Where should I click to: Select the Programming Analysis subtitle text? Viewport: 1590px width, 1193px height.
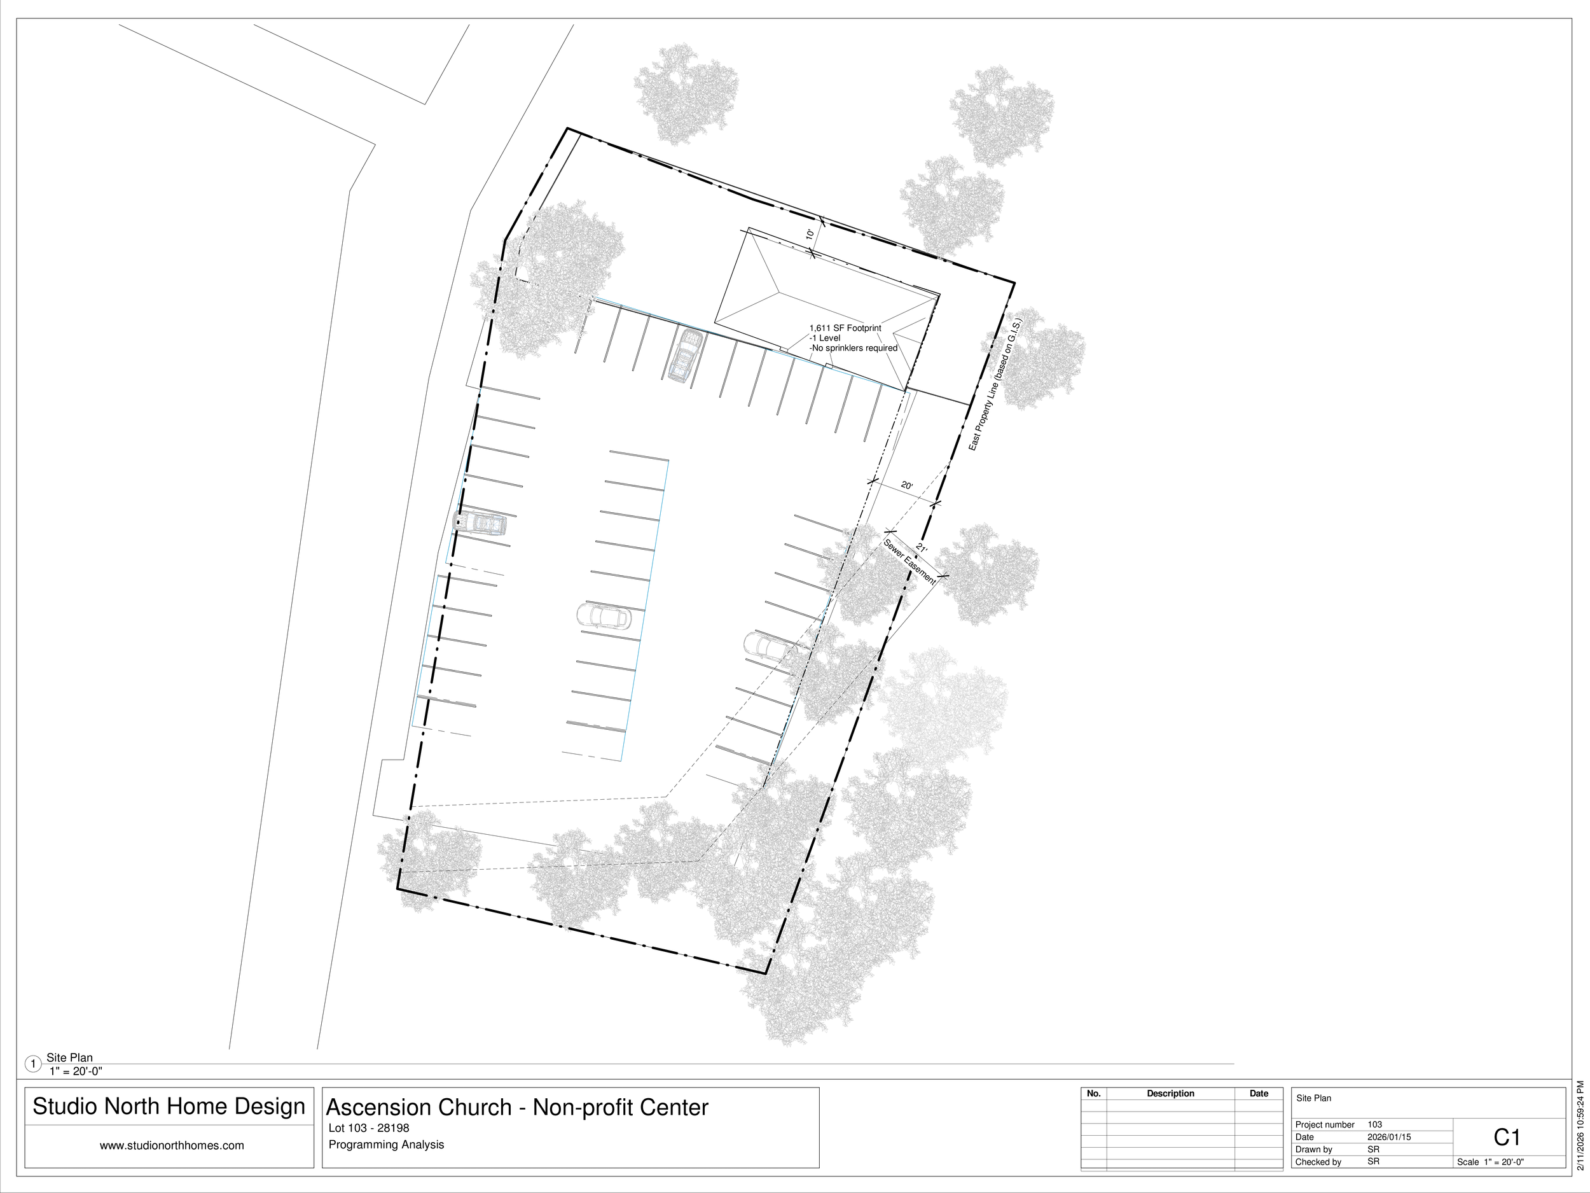coord(386,1144)
